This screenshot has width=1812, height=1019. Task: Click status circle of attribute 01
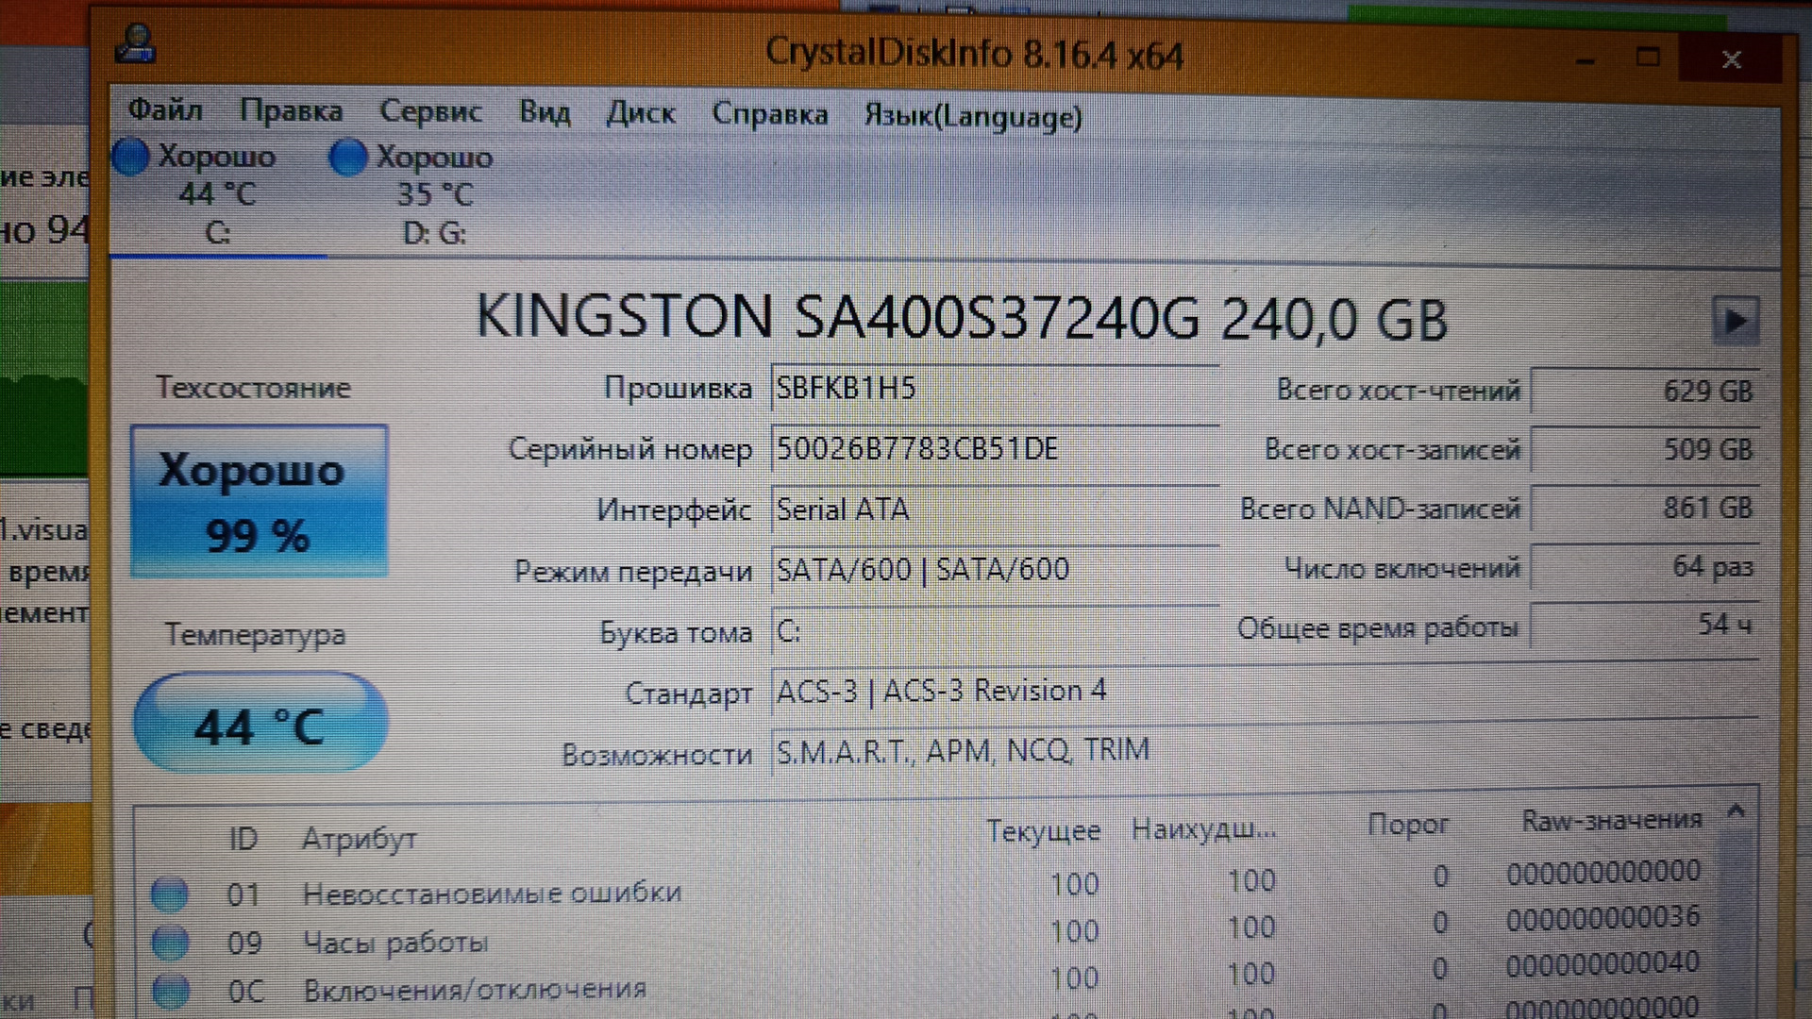(170, 894)
